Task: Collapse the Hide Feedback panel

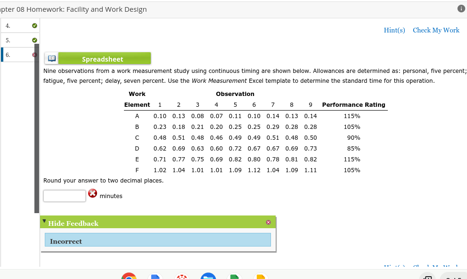Action: pos(44,221)
